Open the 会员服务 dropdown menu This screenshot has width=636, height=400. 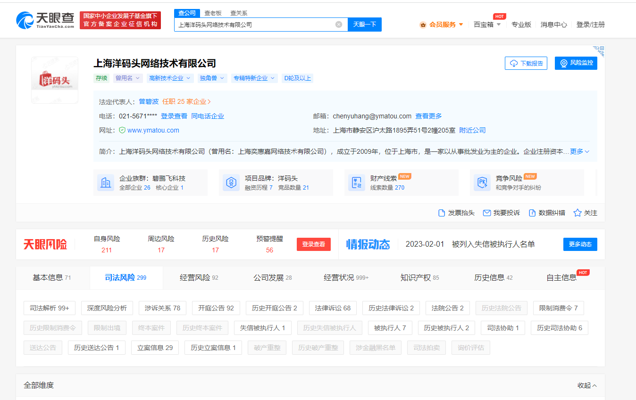(442, 25)
